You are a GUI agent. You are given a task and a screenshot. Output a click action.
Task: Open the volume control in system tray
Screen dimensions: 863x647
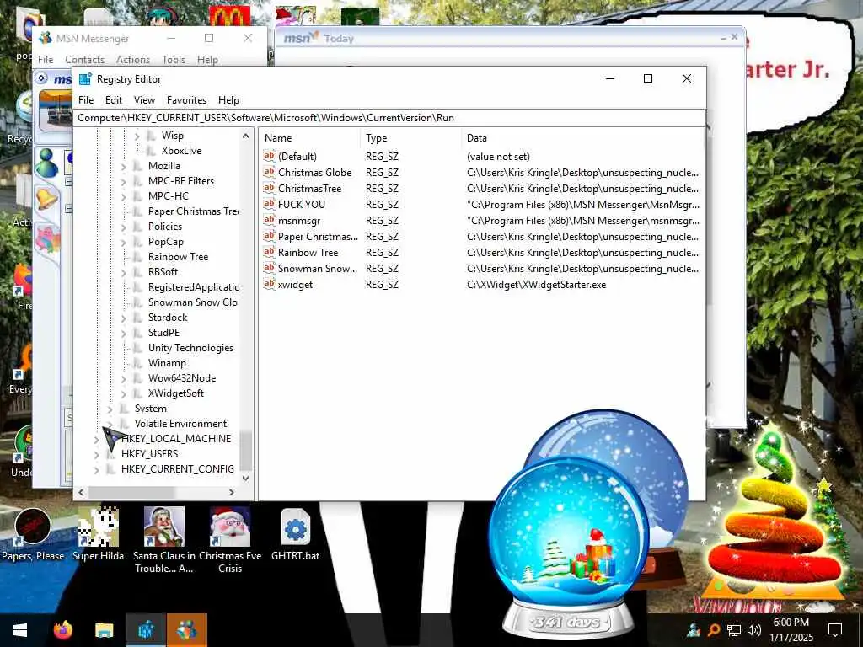[754, 630]
